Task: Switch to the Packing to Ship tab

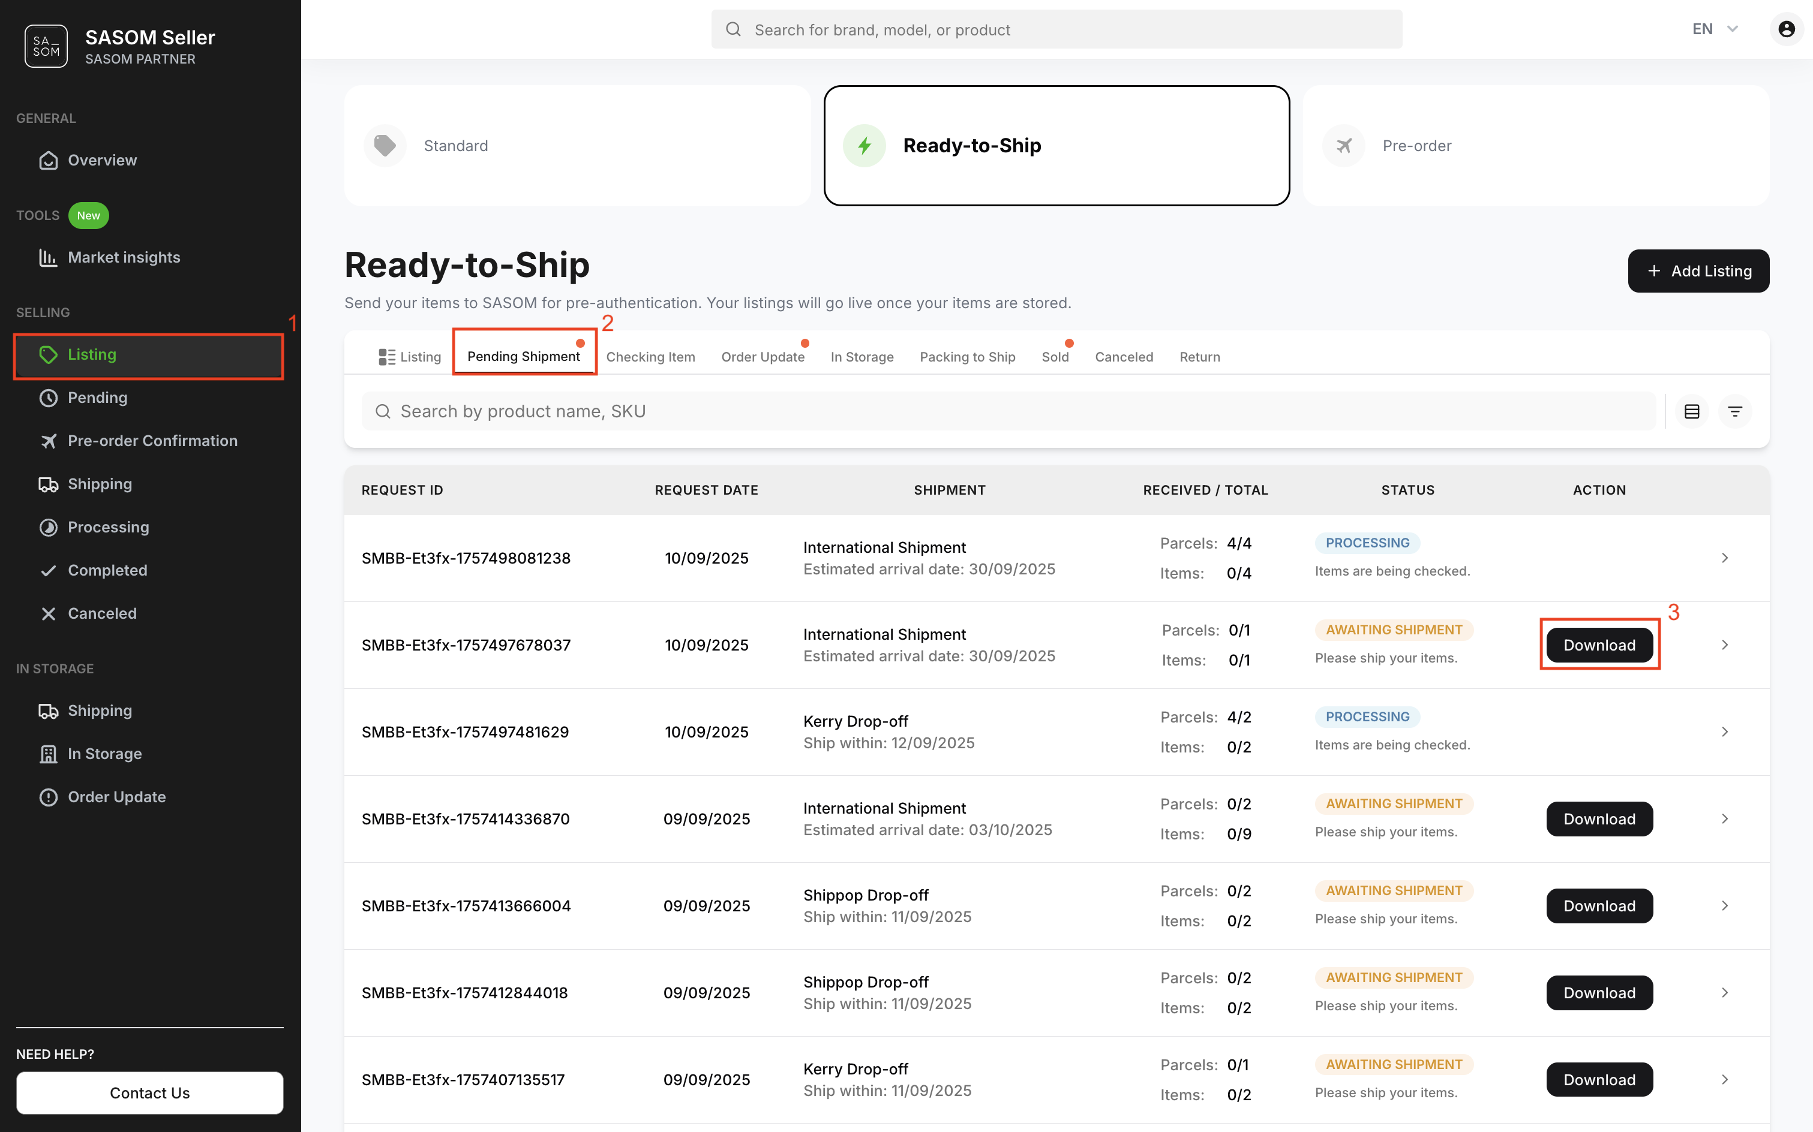Action: (x=967, y=357)
